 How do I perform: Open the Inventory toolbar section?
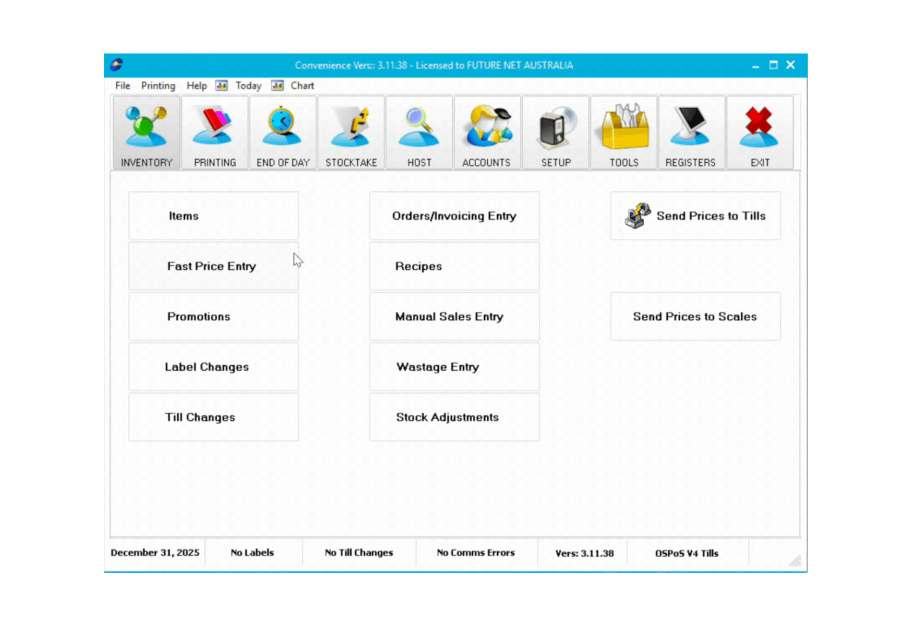pyautogui.click(x=146, y=133)
